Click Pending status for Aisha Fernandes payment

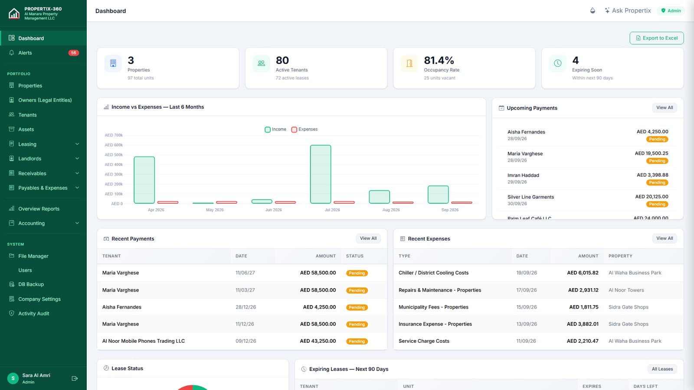[357, 307]
